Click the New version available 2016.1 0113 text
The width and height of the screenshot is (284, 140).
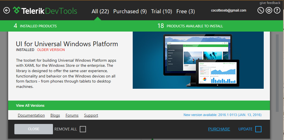(x=222, y=115)
